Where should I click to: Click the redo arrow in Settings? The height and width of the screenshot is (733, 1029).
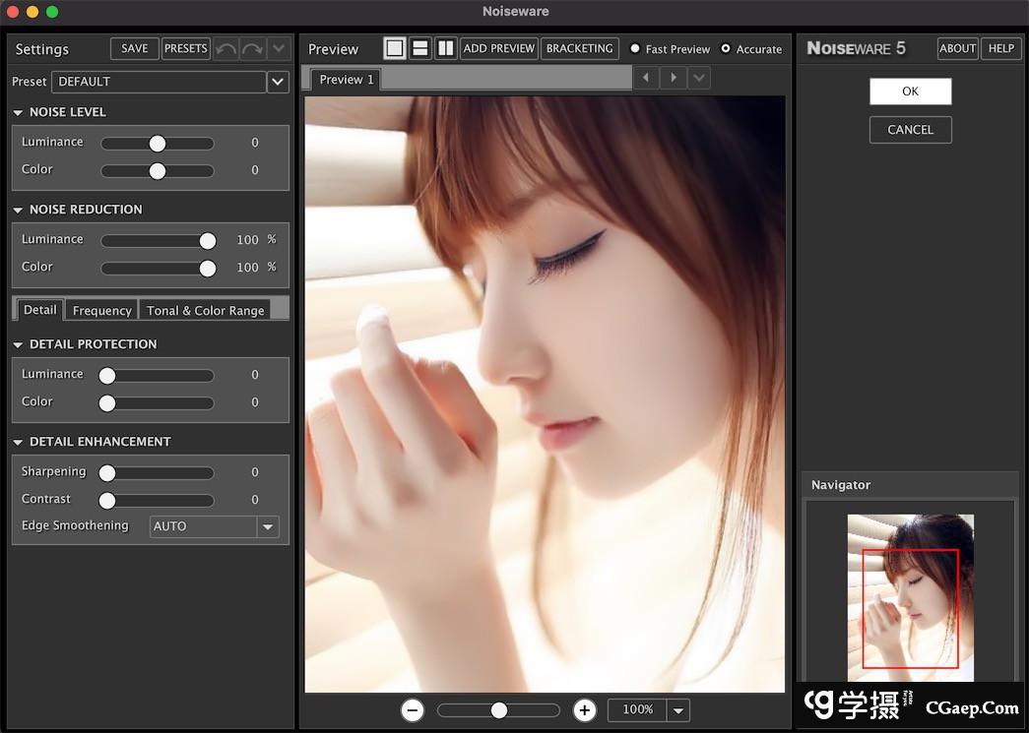pos(252,48)
